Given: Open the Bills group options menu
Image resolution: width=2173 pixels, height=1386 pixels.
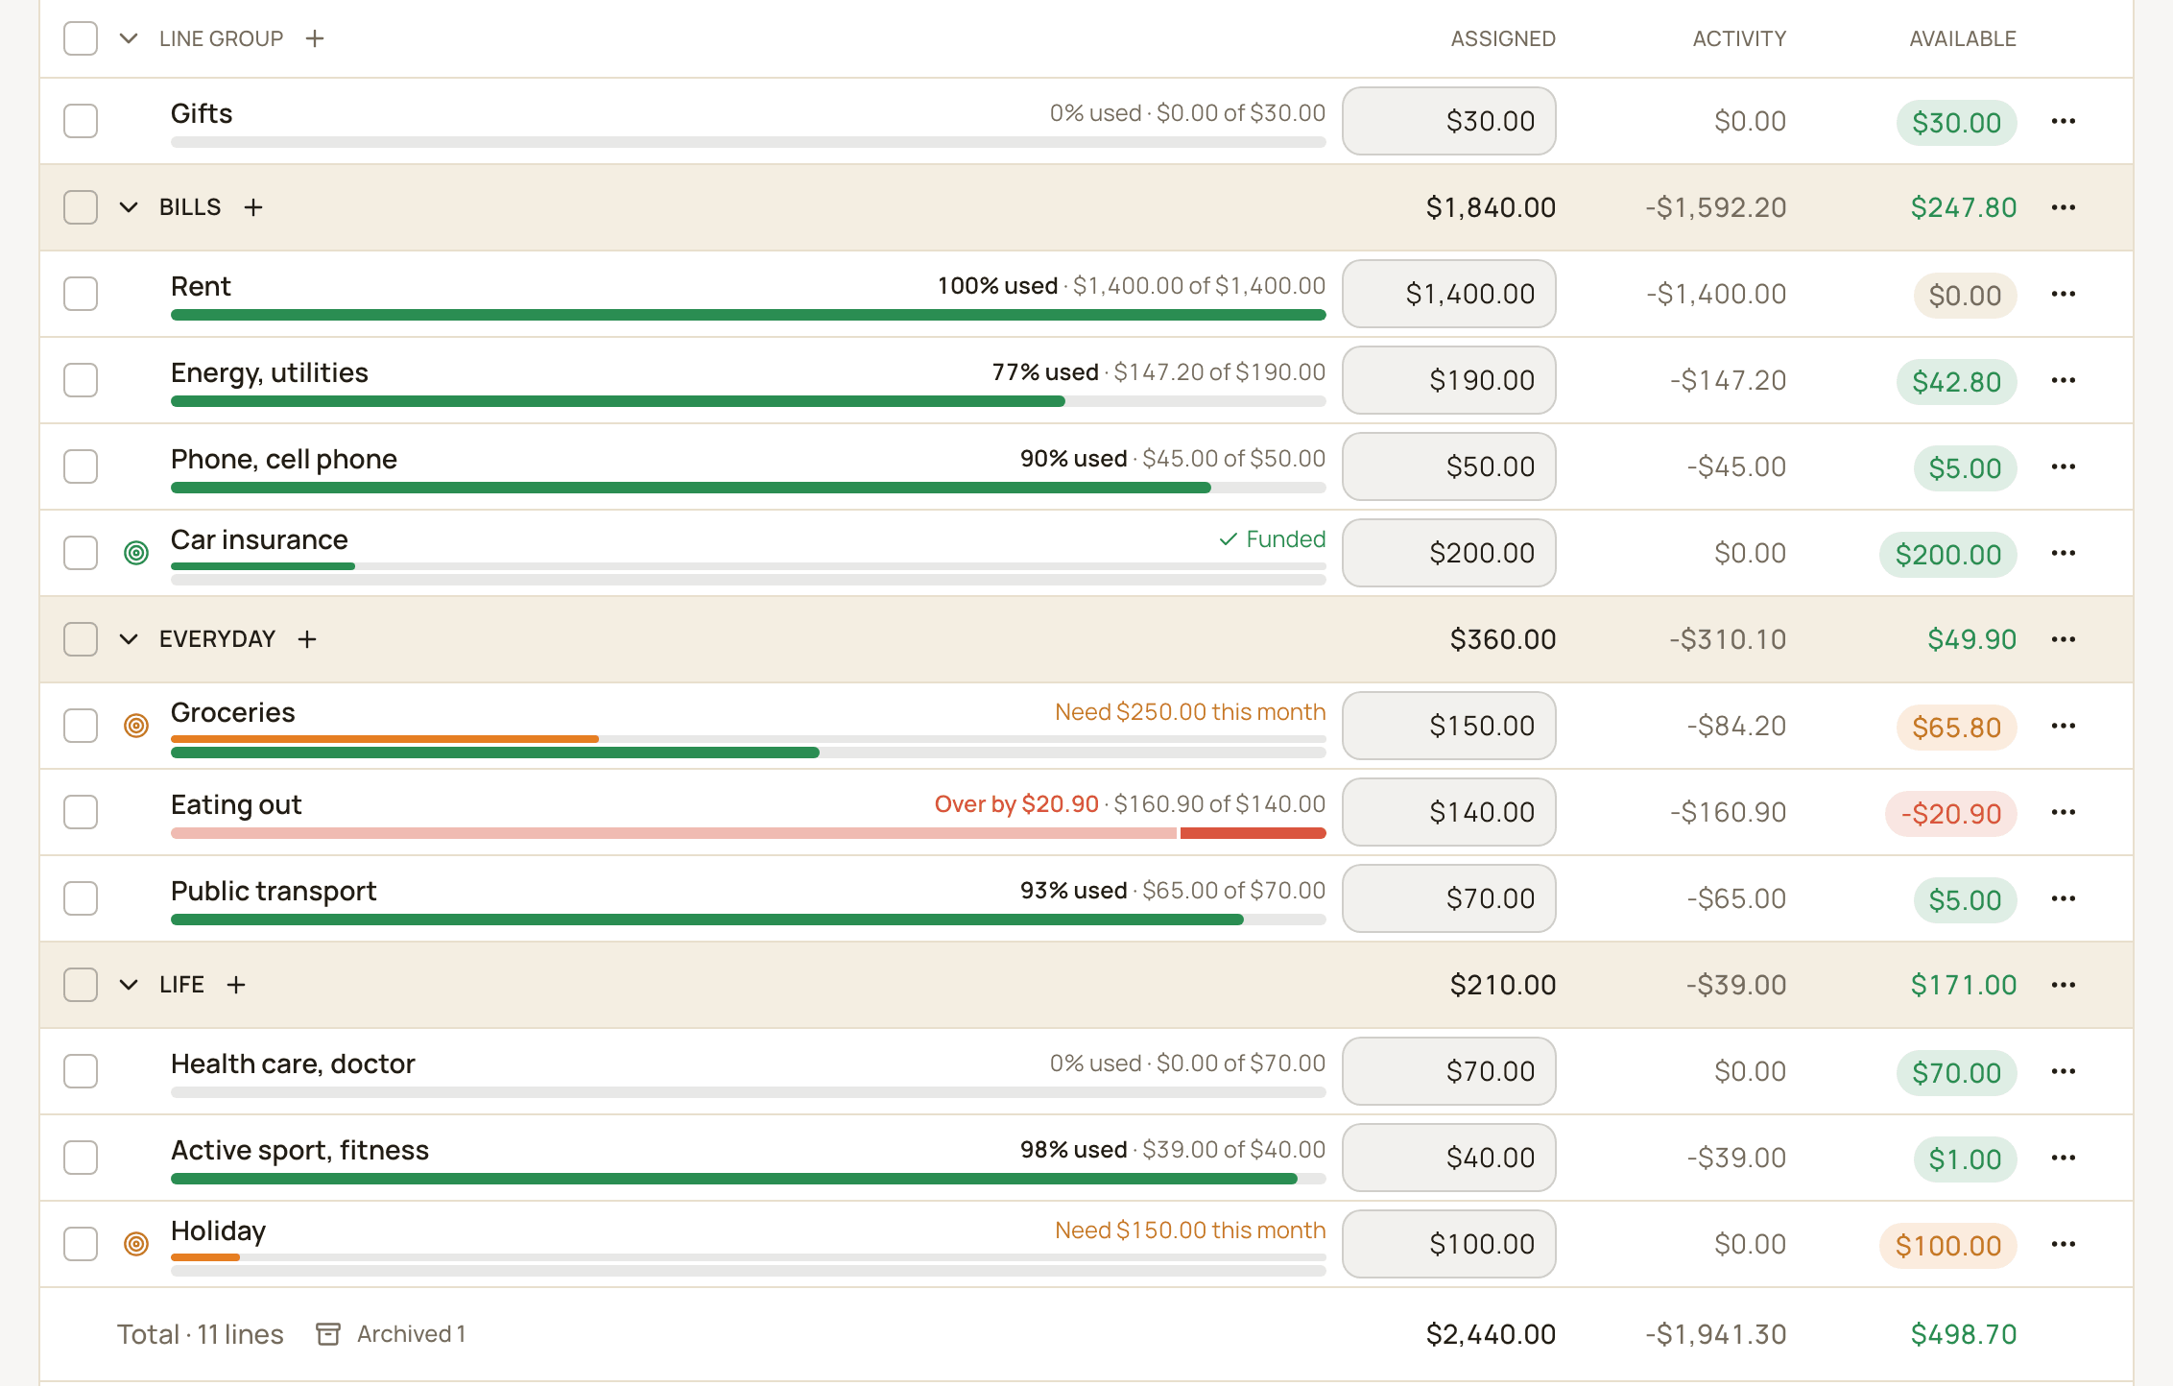Looking at the screenshot, I should (x=2064, y=207).
